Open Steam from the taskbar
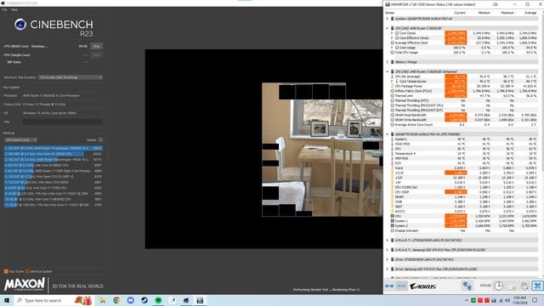Viewport: 544px width, 306px height. click(144, 300)
